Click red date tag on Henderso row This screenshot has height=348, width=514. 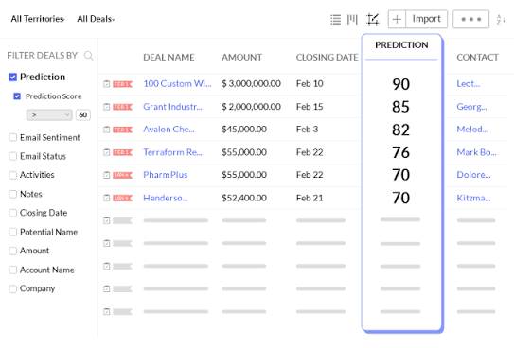click(123, 198)
